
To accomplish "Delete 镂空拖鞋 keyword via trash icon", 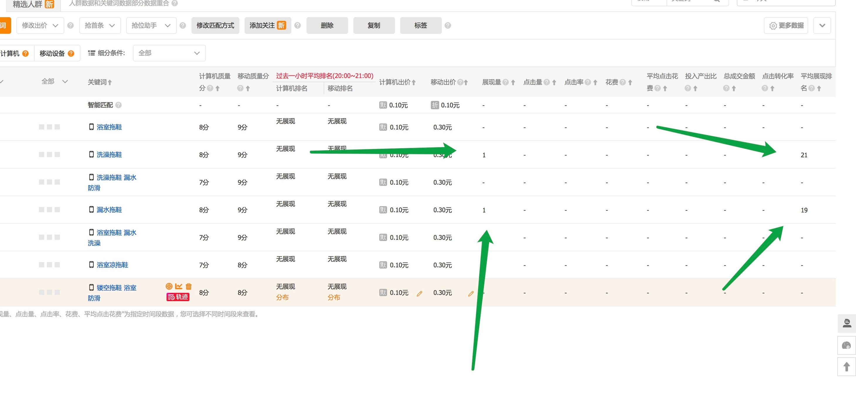I will tap(188, 286).
